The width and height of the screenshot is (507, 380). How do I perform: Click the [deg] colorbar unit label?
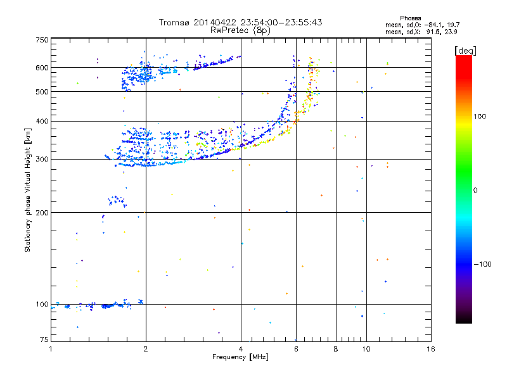(465, 51)
